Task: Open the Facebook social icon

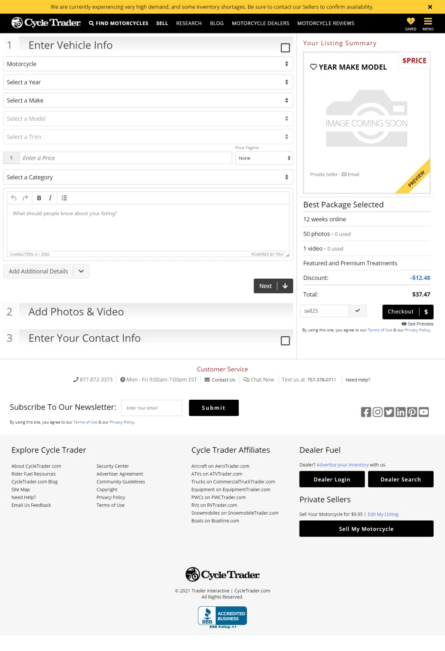Action: click(366, 412)
